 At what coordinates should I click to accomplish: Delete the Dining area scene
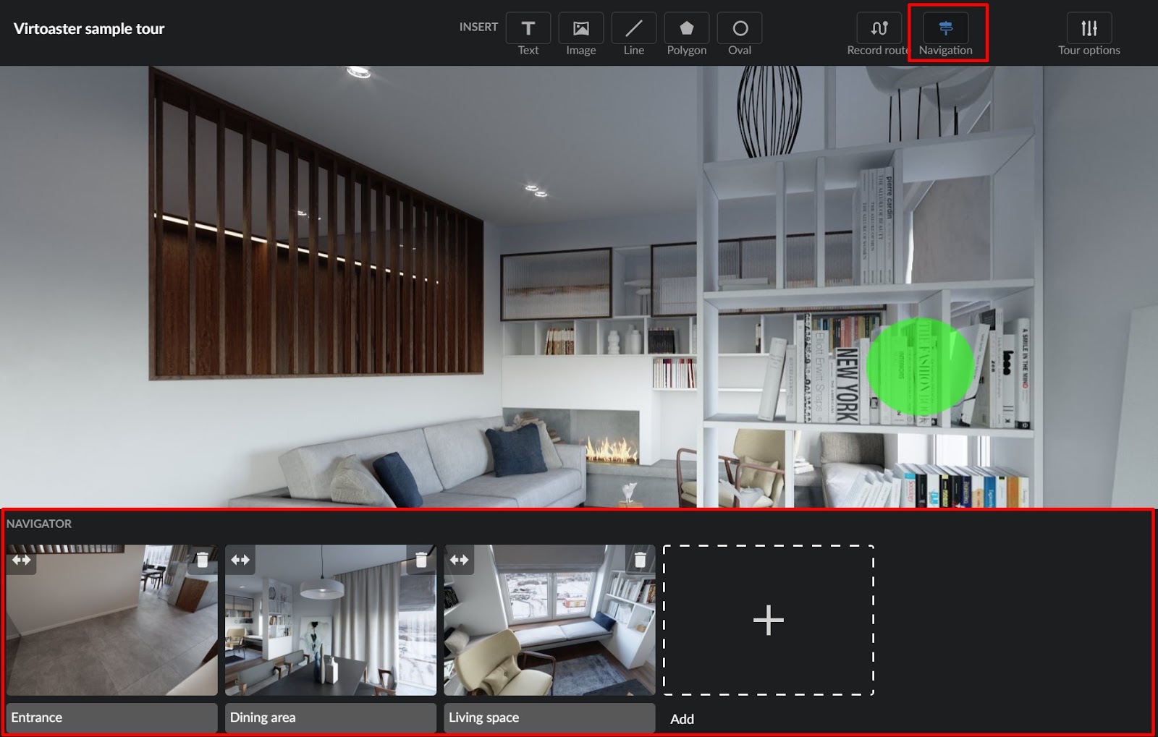(421, 560)
